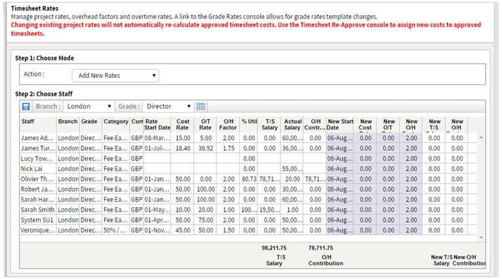Edit New Start Date cell for Veronique...
The height and width of the screenshot is (279, 502).
pos(339,230)
